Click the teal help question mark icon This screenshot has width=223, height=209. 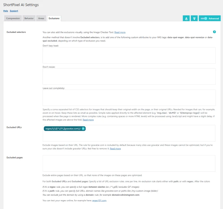pyautogui.click(x=214, y=32)
